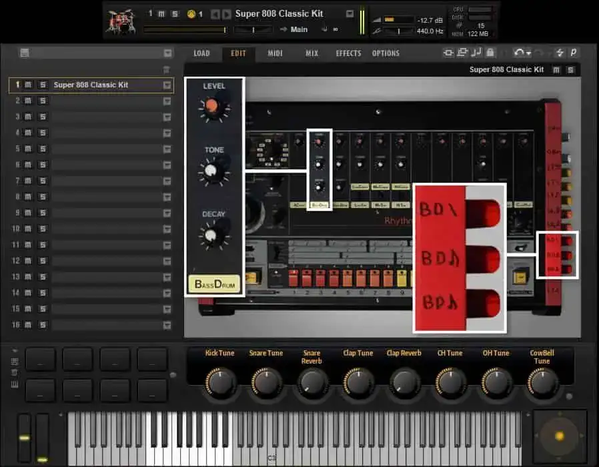Click the XY controller pad with yellow dot
Image resolution: width=599 pixels, height=467 pixels.
tap(560, 436)
